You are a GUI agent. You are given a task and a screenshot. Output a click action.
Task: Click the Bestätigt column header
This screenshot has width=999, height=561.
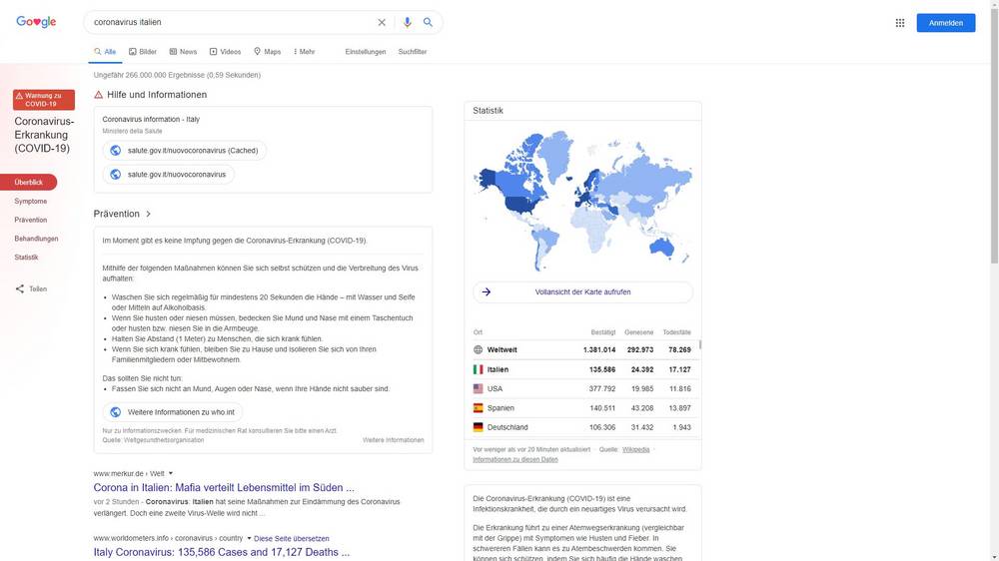(x=602, y=332)
